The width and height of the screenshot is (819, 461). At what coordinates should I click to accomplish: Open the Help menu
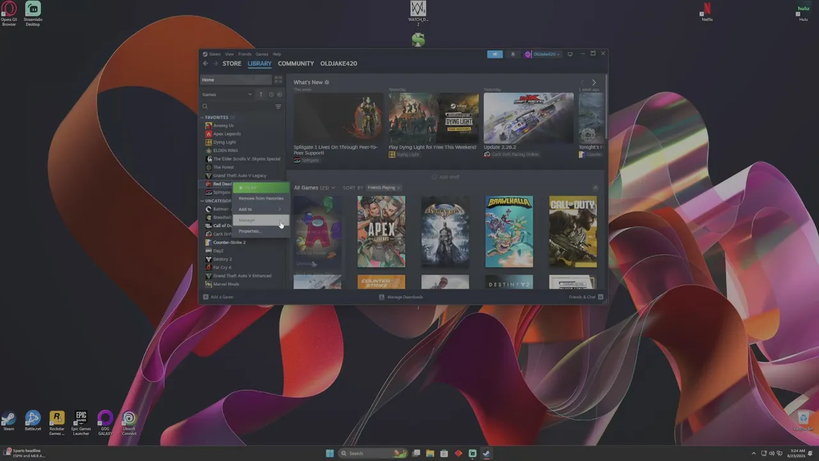[x=277, y=54]
